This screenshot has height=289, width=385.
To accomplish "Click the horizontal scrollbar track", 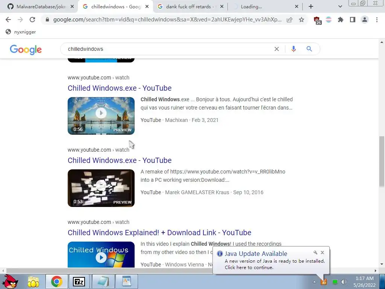I will tap(189, 271).
